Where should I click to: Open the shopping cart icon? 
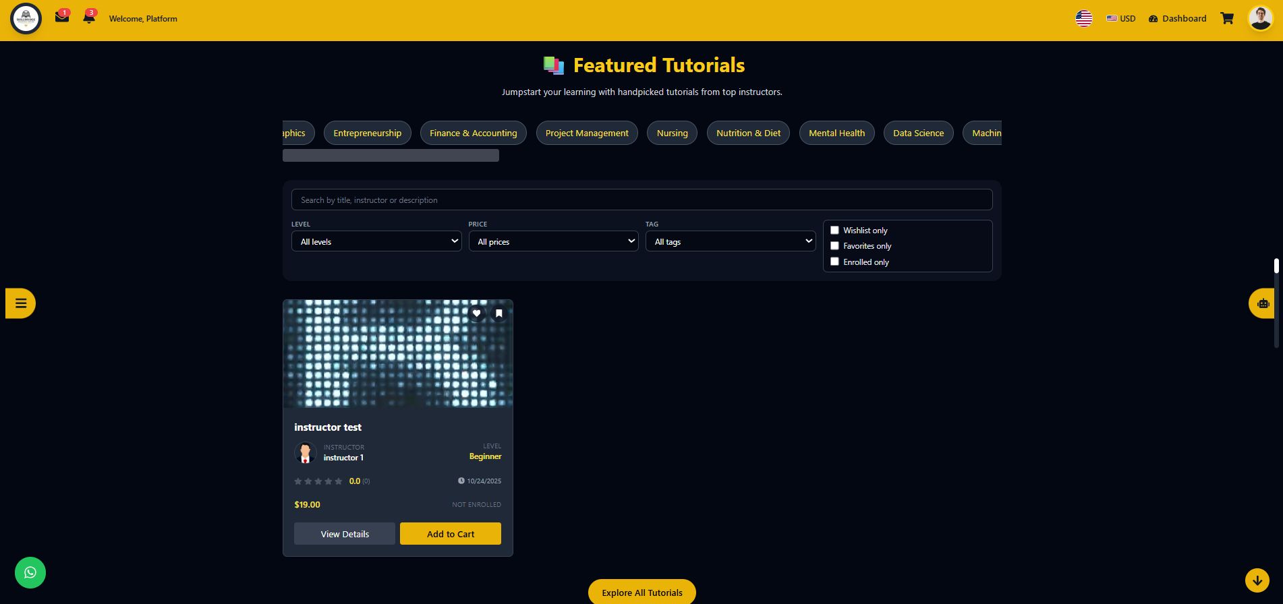(1227, 19)
